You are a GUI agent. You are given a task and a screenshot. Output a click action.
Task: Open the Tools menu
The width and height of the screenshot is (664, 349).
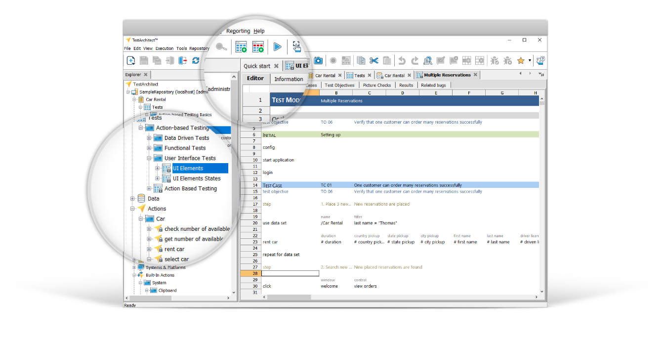coord(182,48)
